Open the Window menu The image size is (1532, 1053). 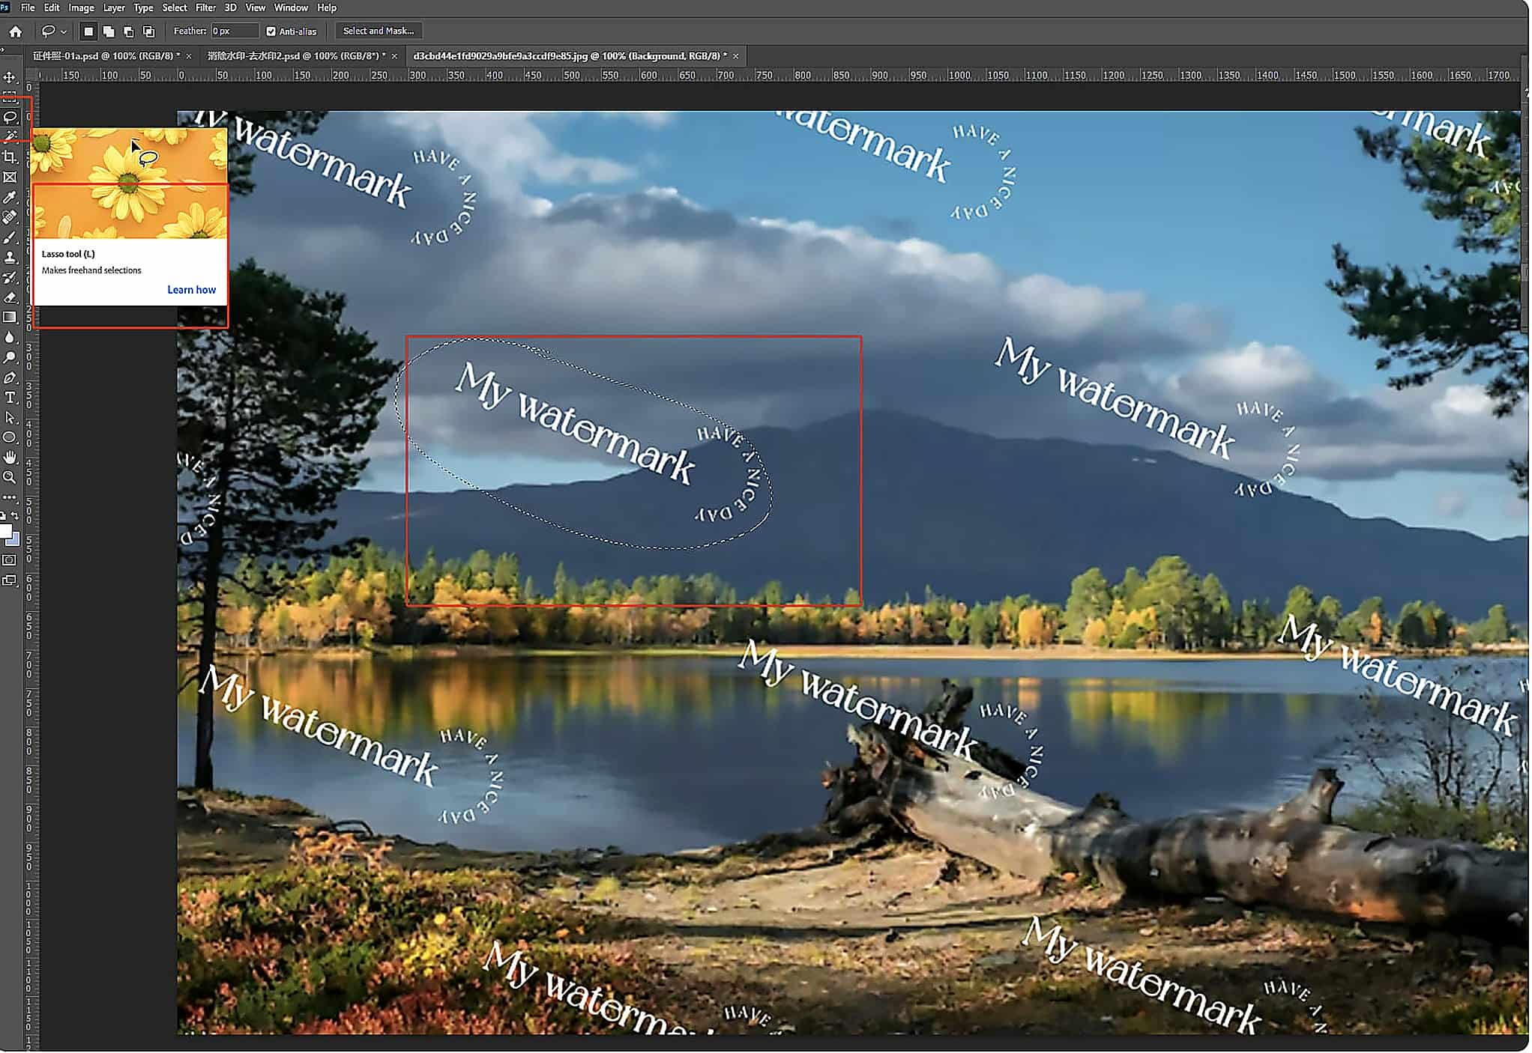(291, 7)
